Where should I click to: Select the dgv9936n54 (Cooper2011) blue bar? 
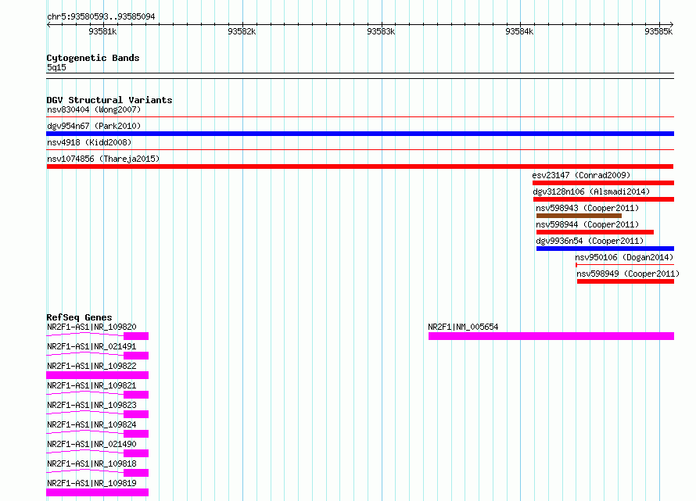tap(605, 249)
